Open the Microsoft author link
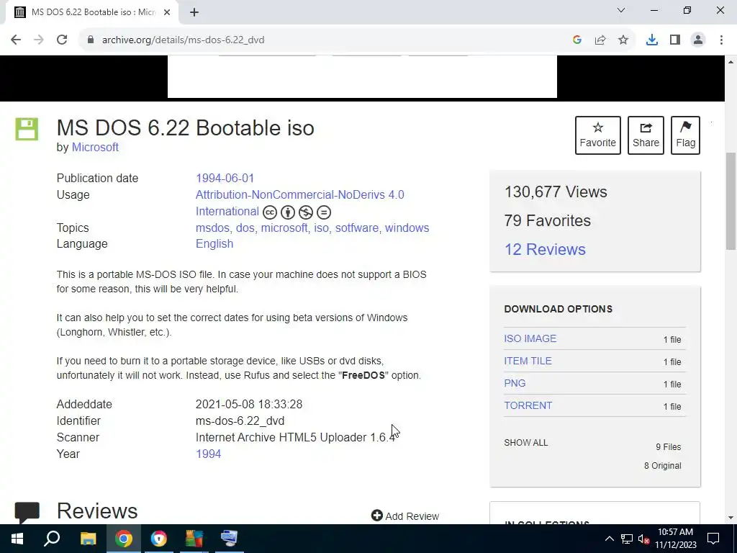The height and width of the screenshot is (553, 737). (x=95, y=147)
